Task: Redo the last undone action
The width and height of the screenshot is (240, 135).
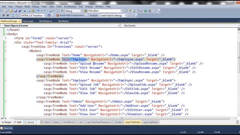Action: pos(45,11)
